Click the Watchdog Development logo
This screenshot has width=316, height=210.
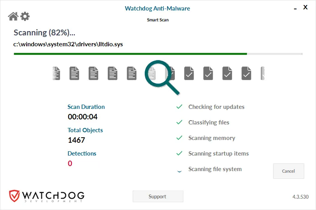click(x=47, y=196)
